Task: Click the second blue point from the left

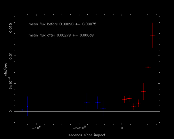Action: [x=27, y=106]
